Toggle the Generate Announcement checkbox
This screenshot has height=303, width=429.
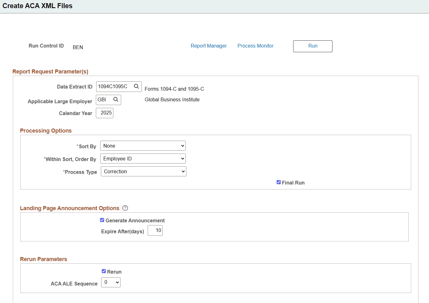pos(102,220)
